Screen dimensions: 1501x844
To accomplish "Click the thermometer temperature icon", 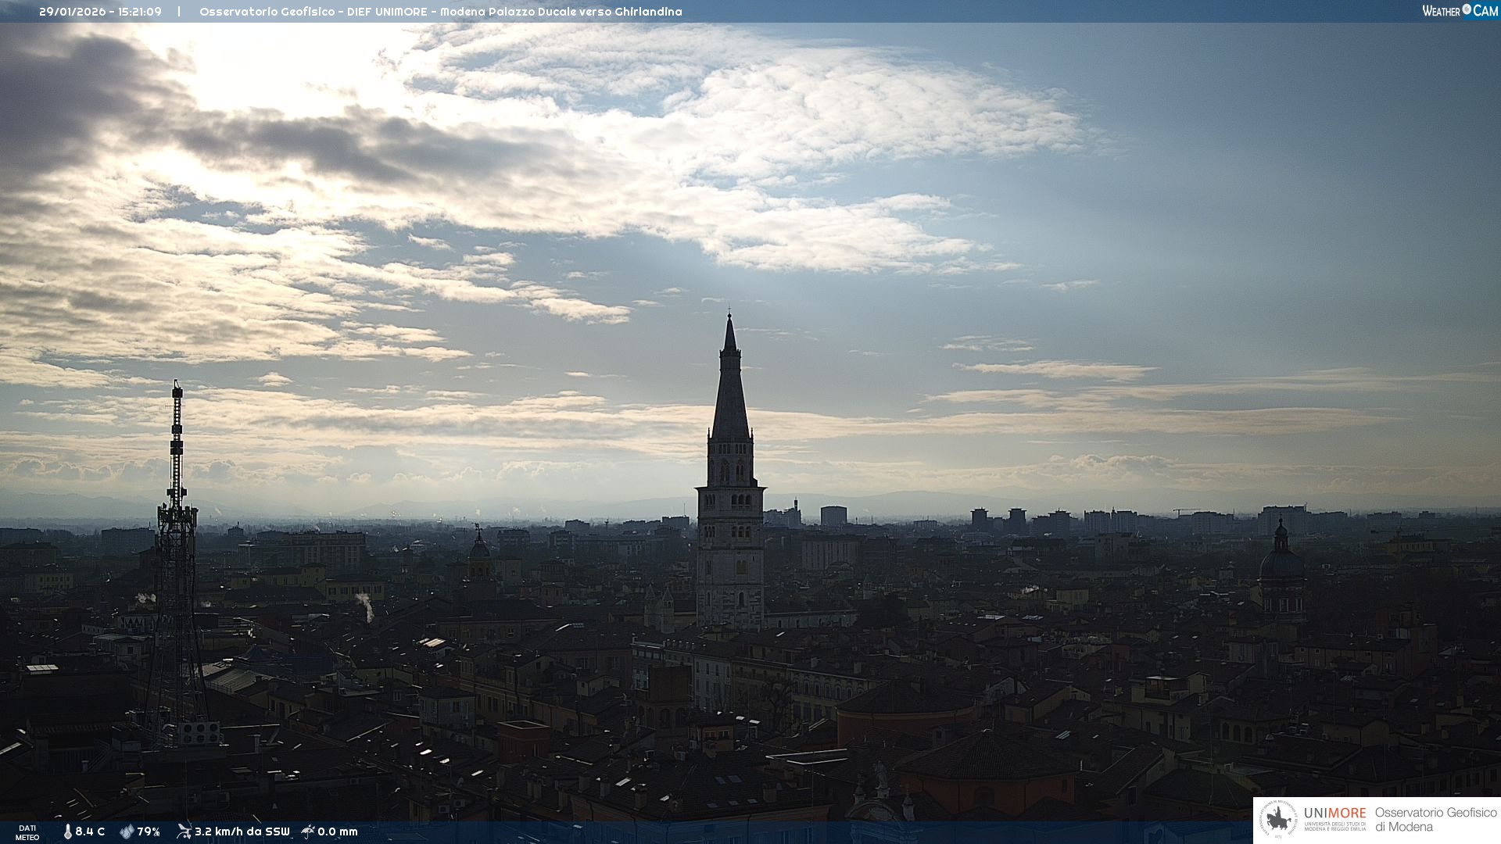I will tap(67, 831).
